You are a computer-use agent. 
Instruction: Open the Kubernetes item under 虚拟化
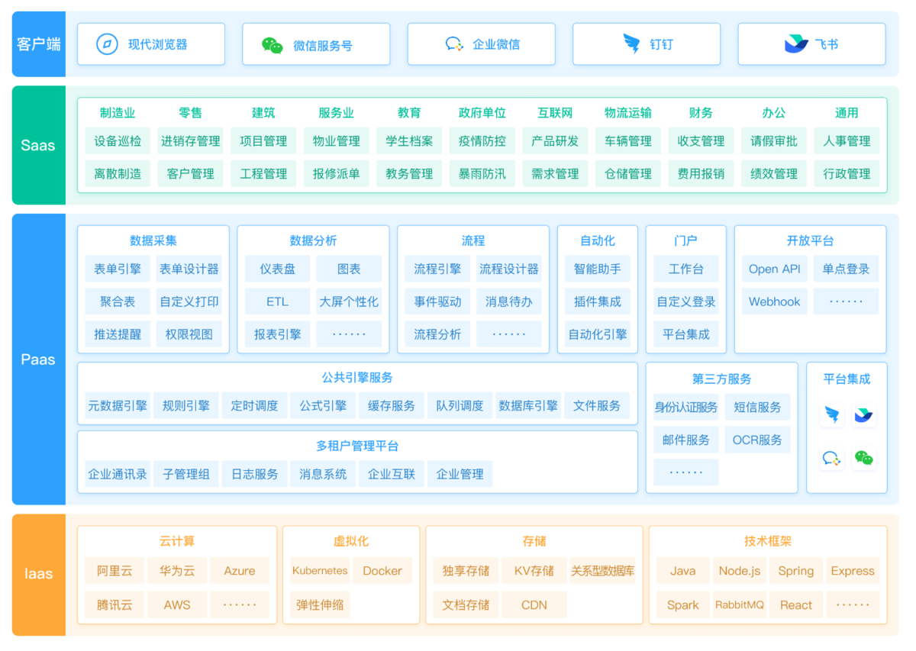(x=320, y=571)
